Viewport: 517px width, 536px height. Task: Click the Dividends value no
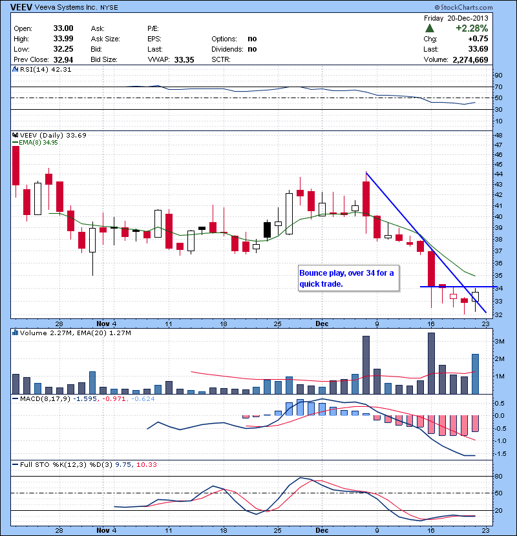coord(252,49)
